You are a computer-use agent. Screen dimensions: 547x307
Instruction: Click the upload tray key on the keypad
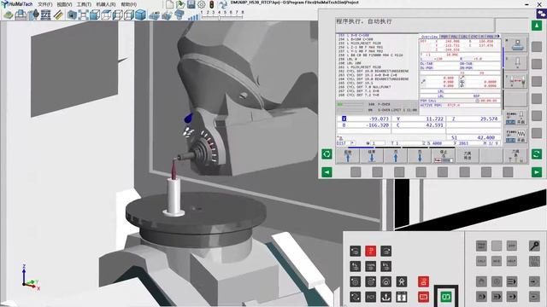click(385, 297)
